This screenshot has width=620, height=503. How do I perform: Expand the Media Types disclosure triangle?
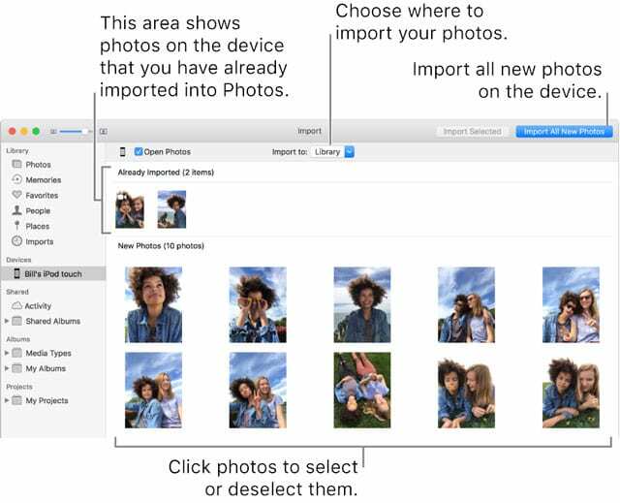pos(7,353)
